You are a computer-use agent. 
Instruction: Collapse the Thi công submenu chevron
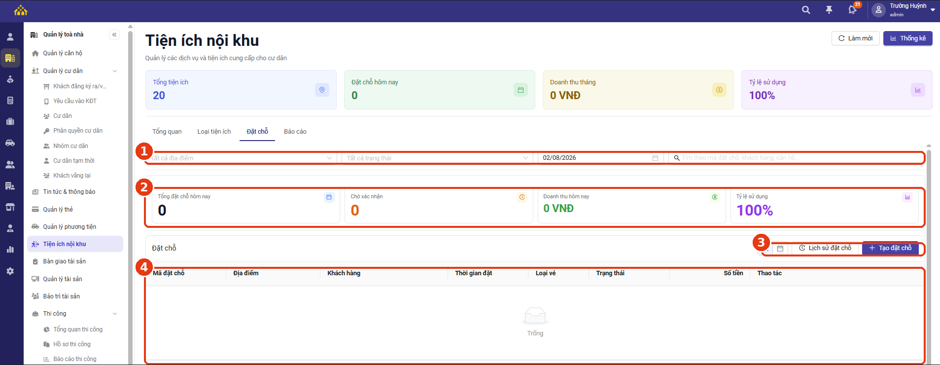tap(115, 314)
